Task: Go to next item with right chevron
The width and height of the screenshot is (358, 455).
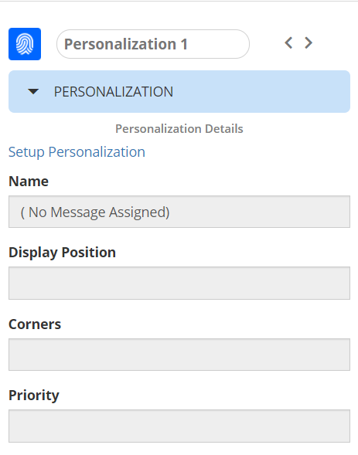Action: pyautogui.click(x=309, y=43)
